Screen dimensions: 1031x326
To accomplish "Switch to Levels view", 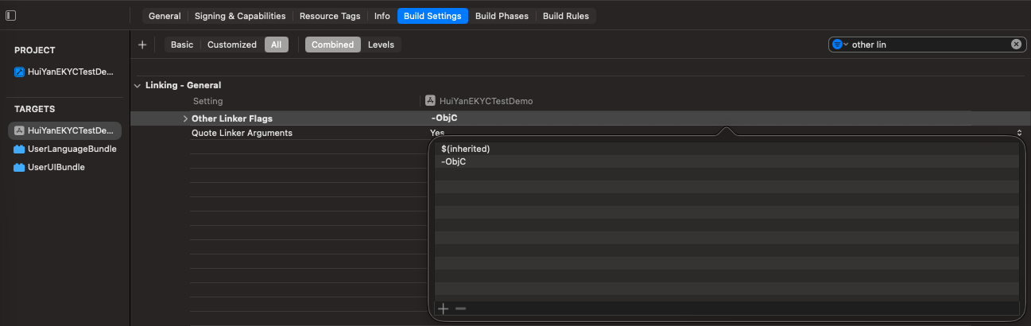I will [381, 45].
